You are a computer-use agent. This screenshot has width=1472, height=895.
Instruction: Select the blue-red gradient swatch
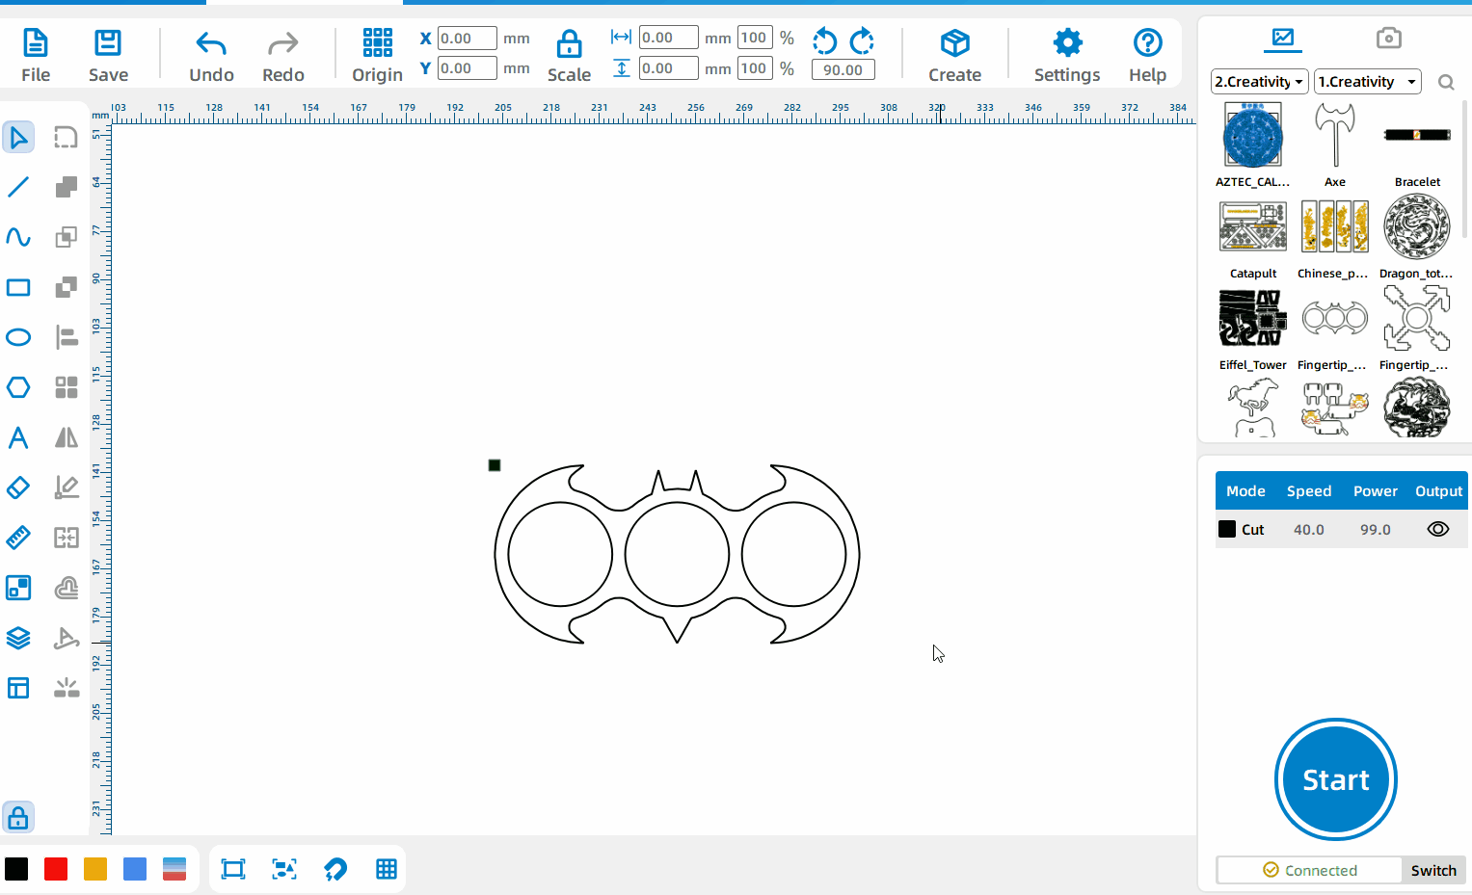click(x=174, y=869)
